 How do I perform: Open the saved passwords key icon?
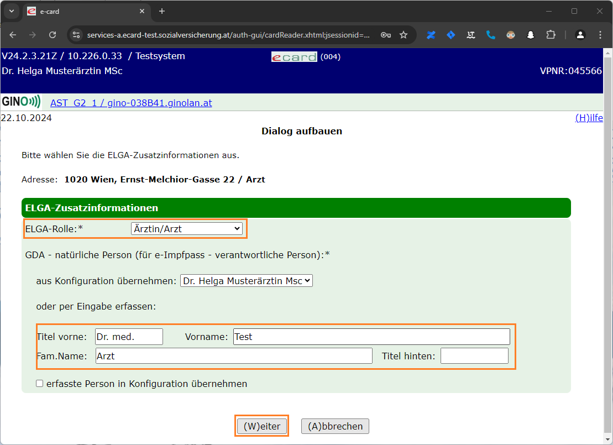tap(386, 35)
